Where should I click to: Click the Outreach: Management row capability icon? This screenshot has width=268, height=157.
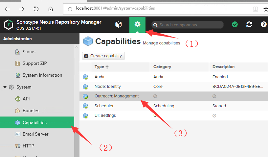pyautogui.click(x=85, y=96)
